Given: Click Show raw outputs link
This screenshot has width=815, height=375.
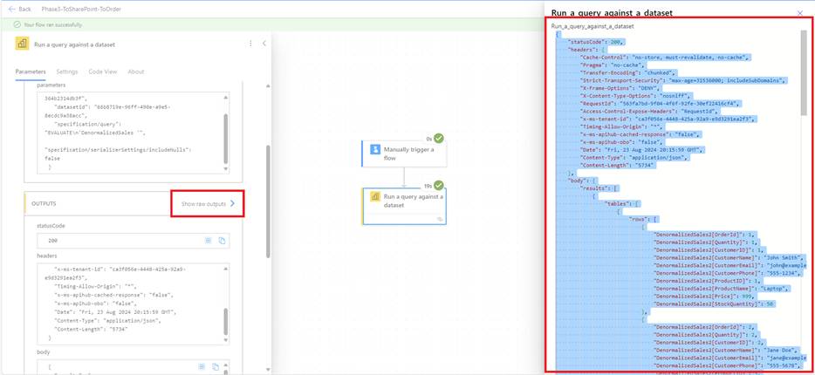Looking at the screenshot, I should (208, 203).
